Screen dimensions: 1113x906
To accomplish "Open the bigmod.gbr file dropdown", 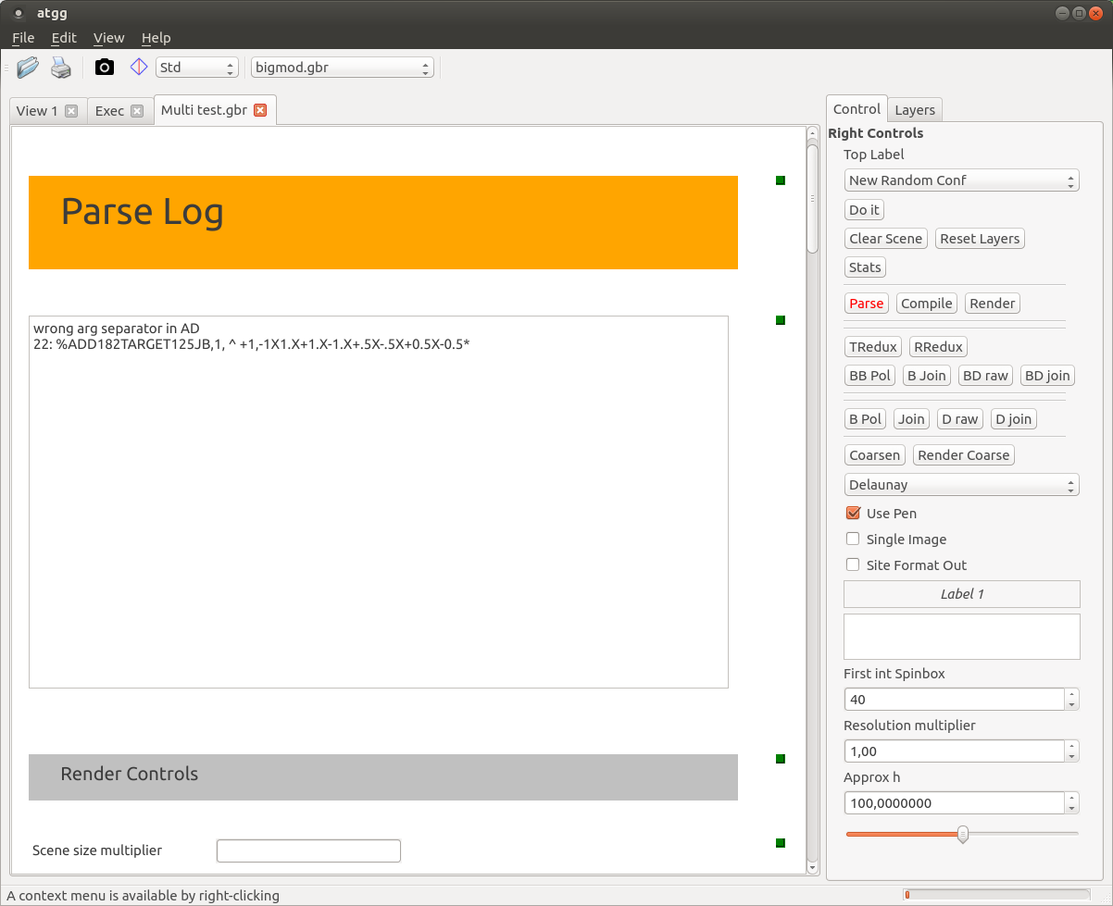I will tap(343, 68).
